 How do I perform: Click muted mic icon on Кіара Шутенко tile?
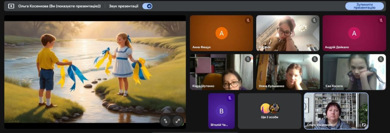point(248,59)
